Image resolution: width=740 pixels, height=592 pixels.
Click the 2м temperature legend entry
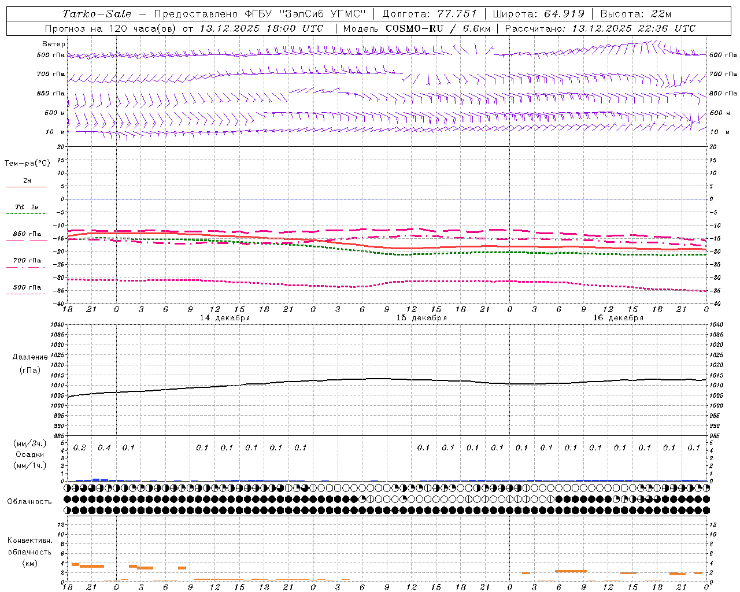(27, 180)
